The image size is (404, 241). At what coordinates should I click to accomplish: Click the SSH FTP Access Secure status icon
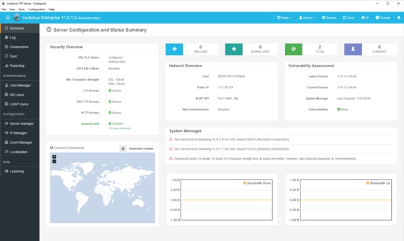(110, 102)
